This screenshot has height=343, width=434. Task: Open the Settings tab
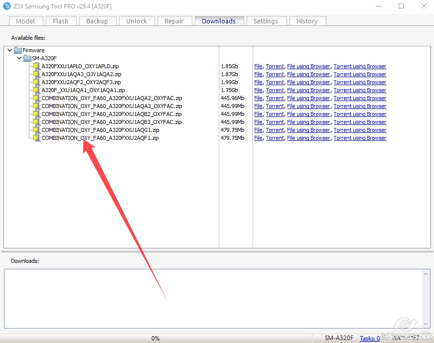click(266, 21)
